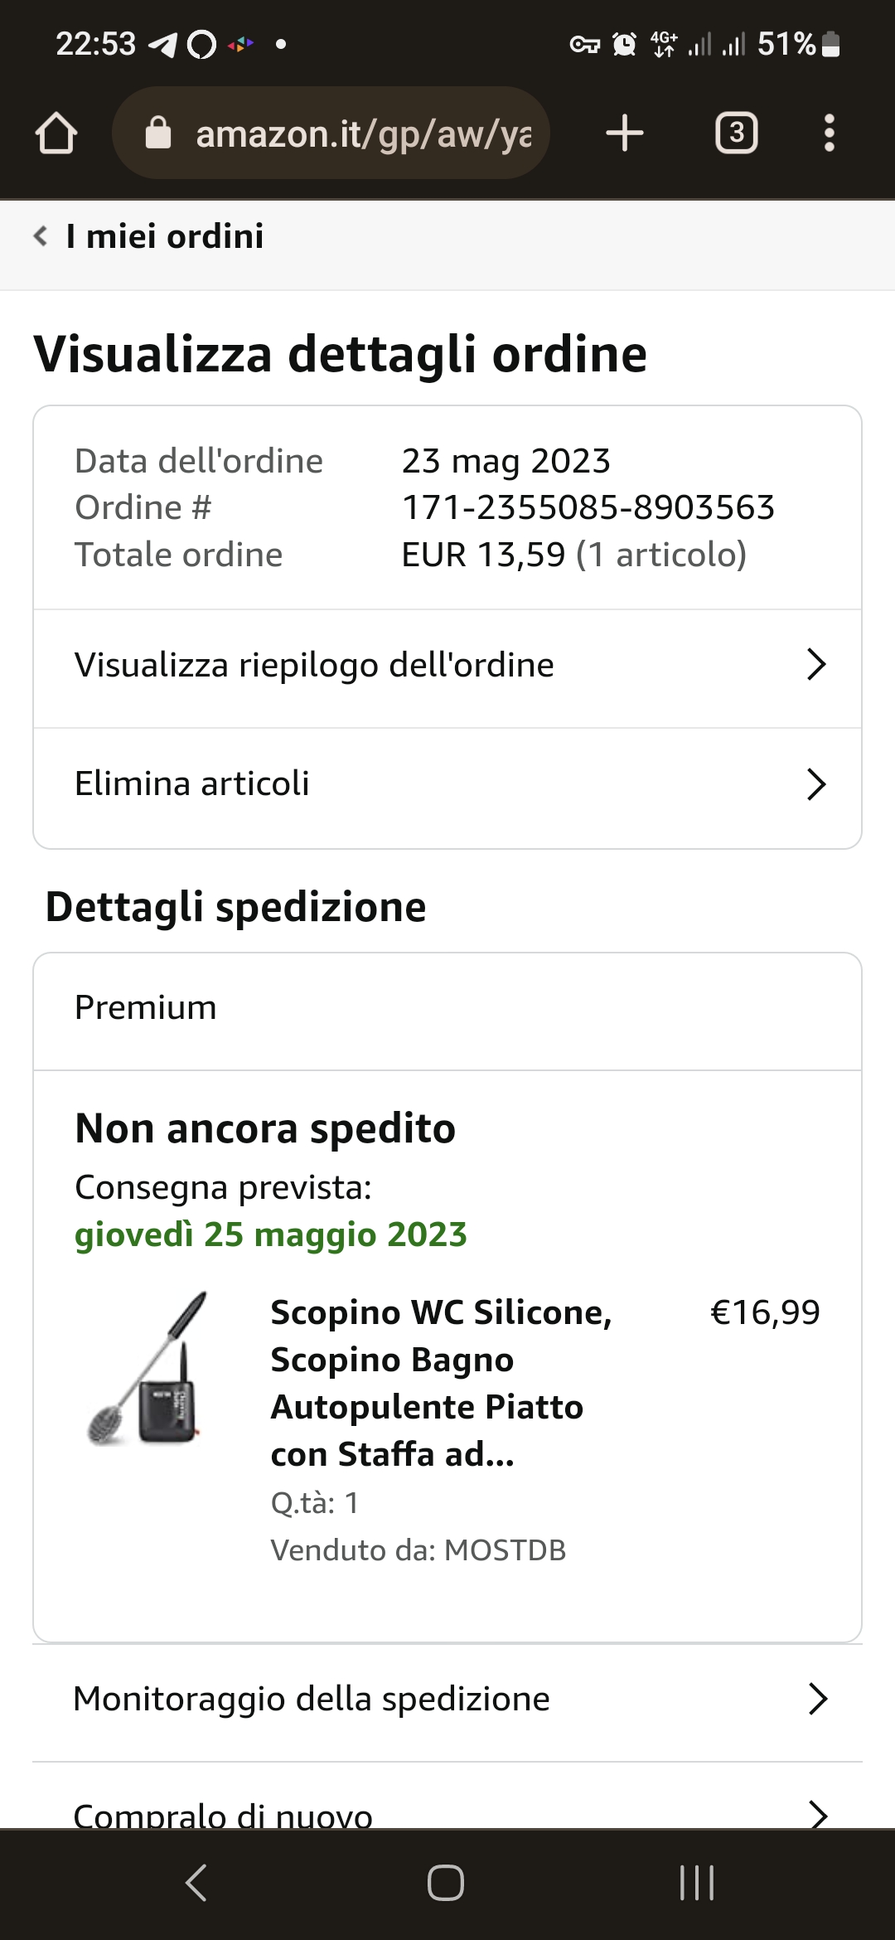Tap the amazon.it address bar
The image size is (895, 1940).
click(x=363, y=133)
